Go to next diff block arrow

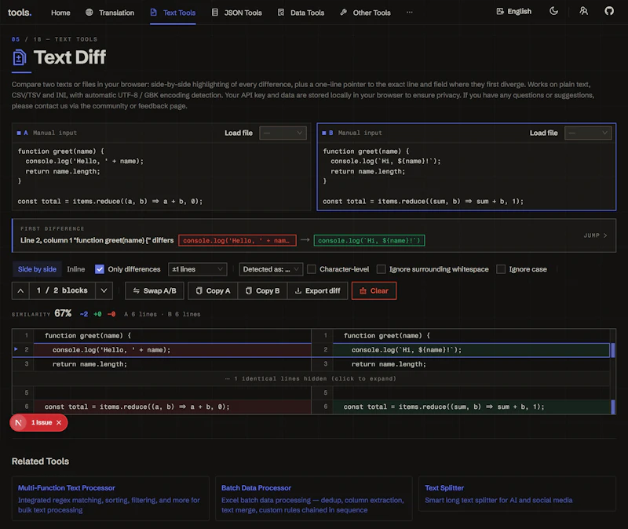(x=104, y=290)
